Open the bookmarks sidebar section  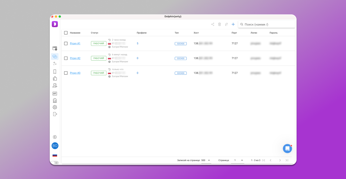[55, 72]
